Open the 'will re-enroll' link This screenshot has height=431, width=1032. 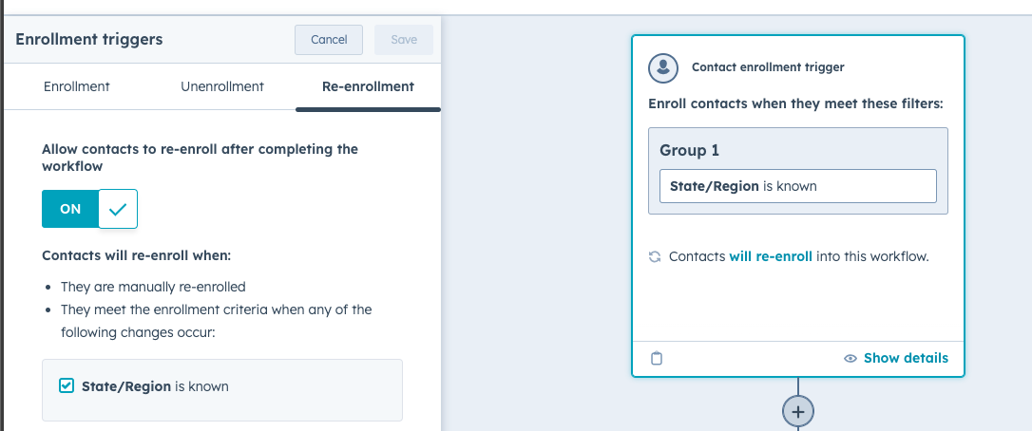pos(771,256)
